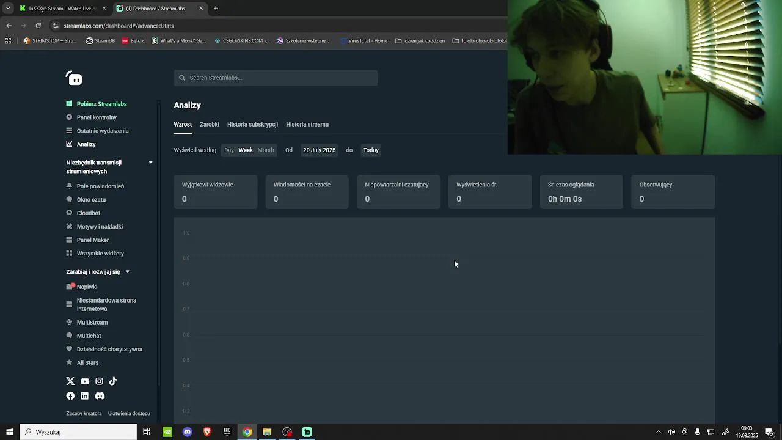
Task: Click the volume icon in system tray
Action: tap(671, 432)
